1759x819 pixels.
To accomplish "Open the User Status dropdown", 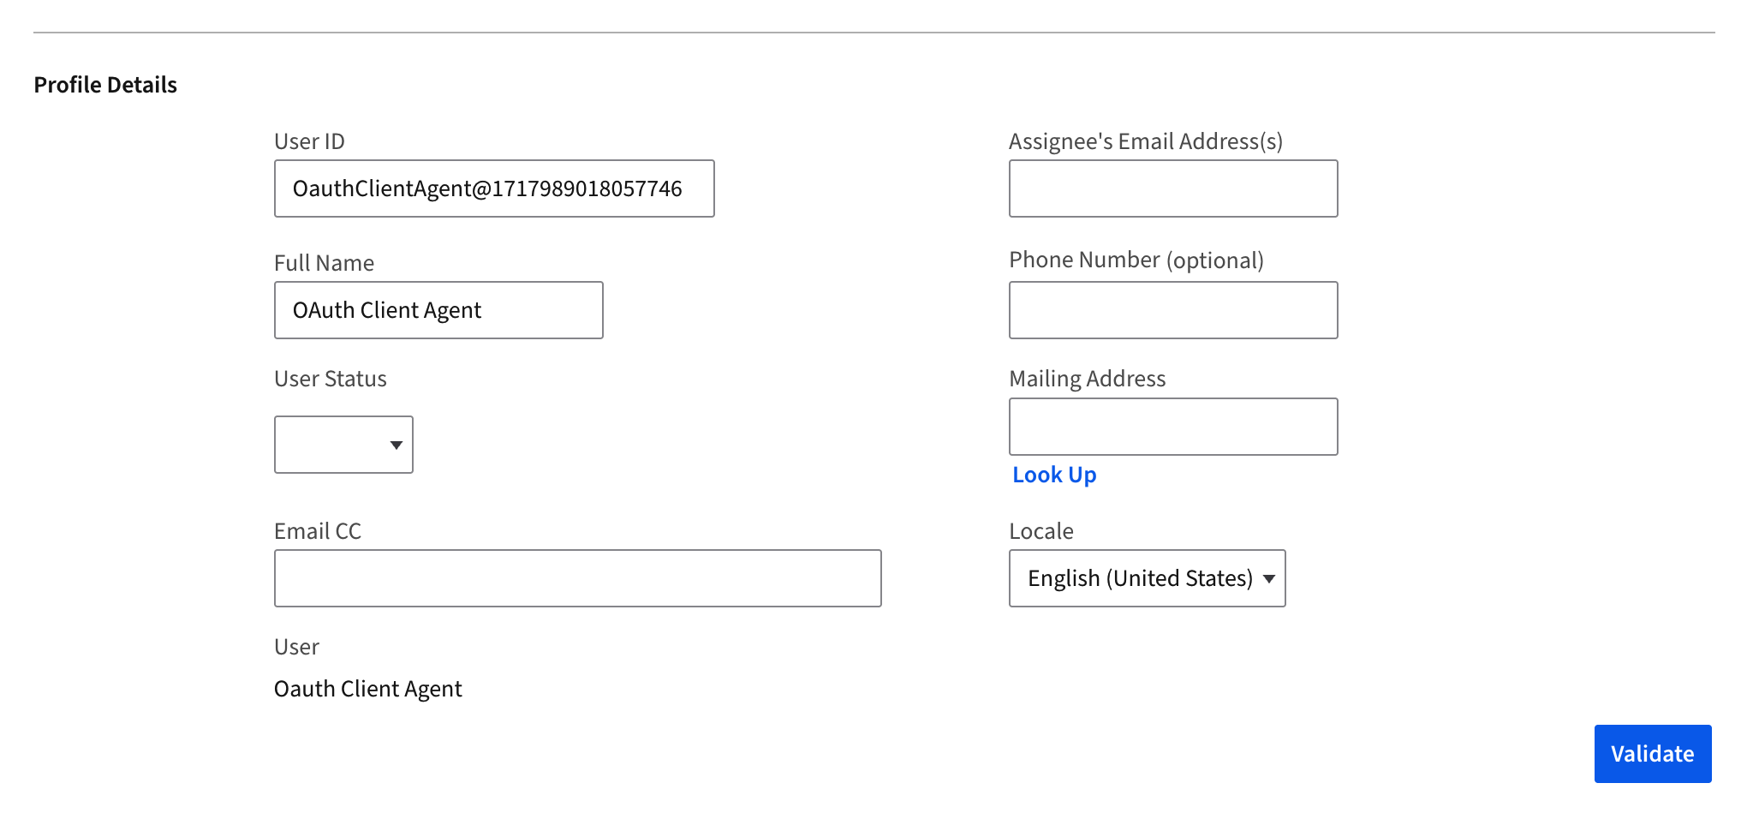I will [343, 444].
